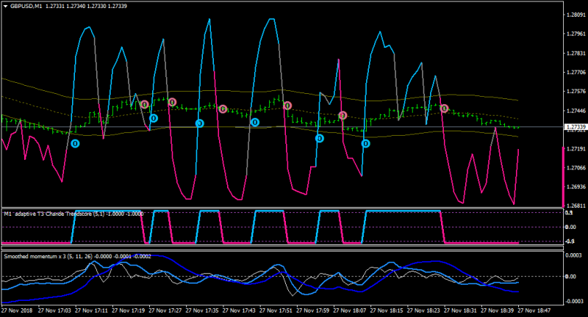Click the pink signal marker at 18:31
Screen dimensions: 588x317
tap(444, 109)
